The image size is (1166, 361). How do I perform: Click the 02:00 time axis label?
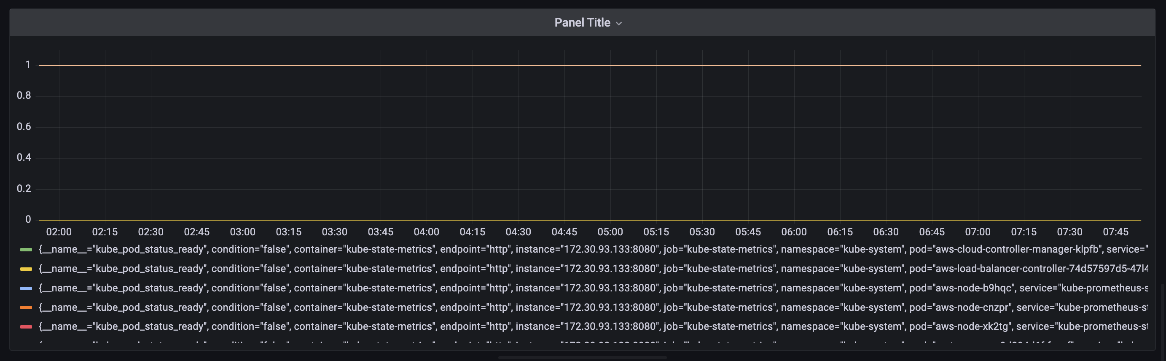59,232
